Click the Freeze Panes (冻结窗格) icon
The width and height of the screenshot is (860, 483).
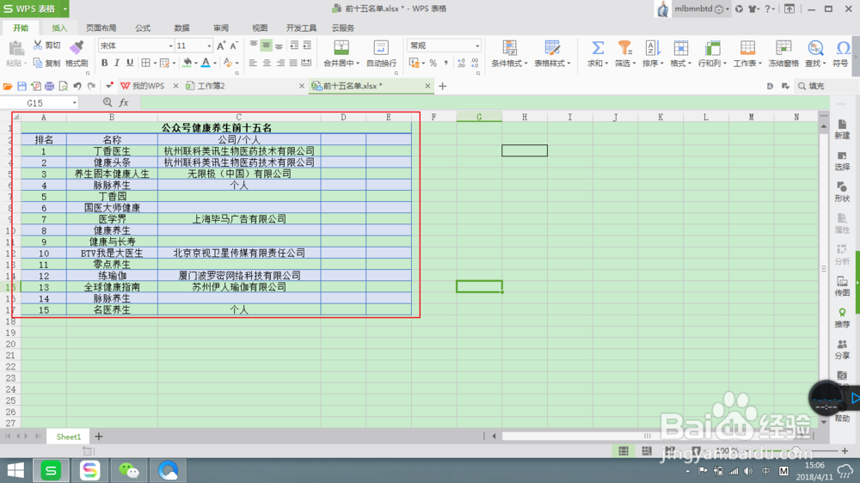click(783, 47)
